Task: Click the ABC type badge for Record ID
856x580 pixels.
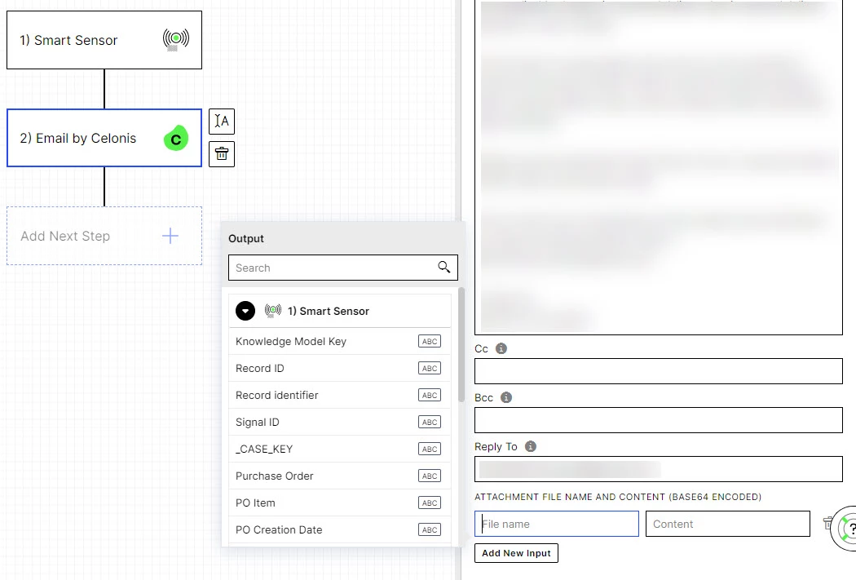Action: tap(430, 368)
